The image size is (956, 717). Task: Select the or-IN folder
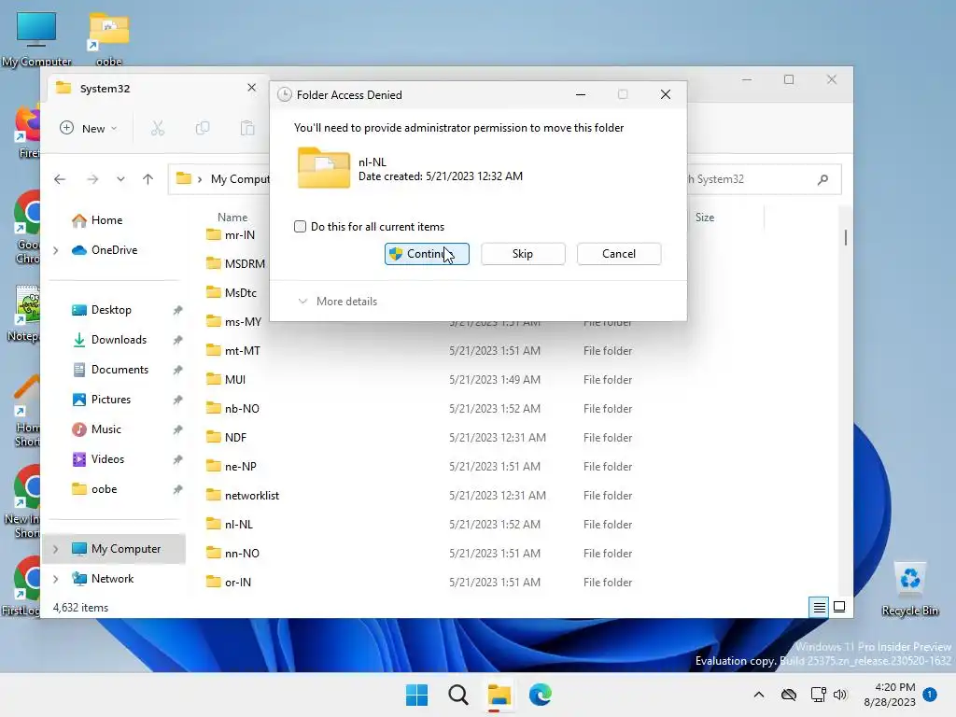pyautogui.click(x=228, y=583)
